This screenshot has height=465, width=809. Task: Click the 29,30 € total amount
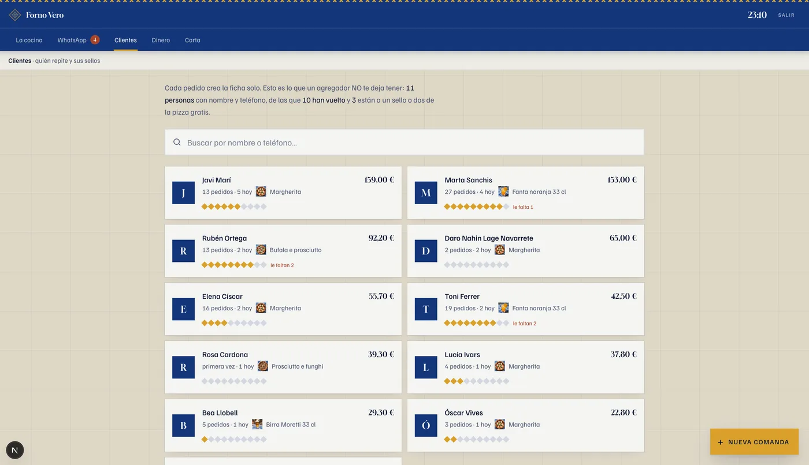point(381,413)
